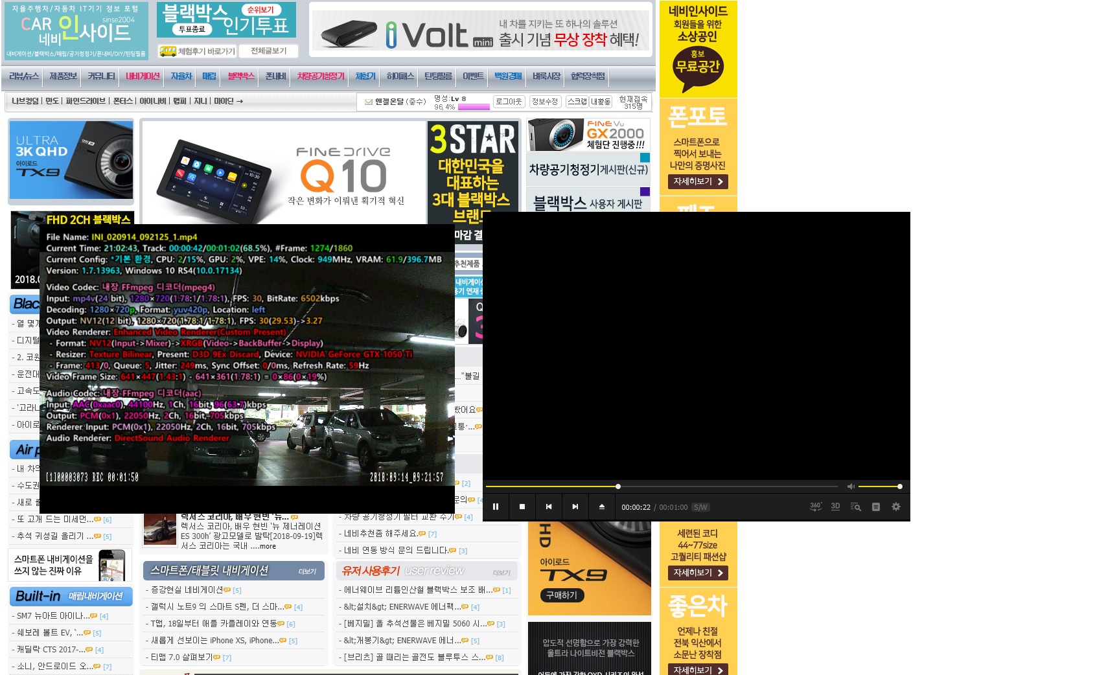Click the 아이나비 brand link
1095x675 pixels.
click(153, 101)
